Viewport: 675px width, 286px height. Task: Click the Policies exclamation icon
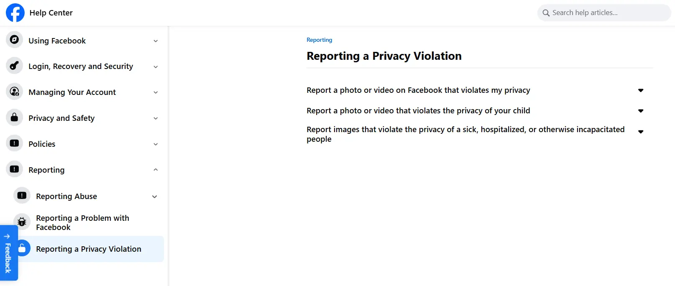point(14,143)
